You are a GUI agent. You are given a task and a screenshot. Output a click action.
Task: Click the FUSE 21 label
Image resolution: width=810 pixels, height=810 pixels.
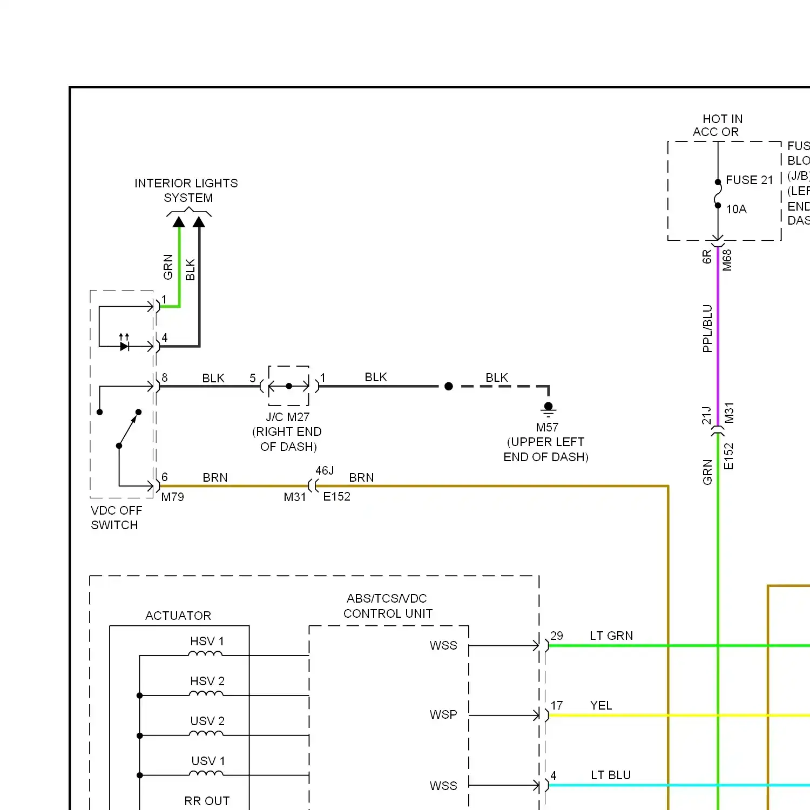(750, 180)
